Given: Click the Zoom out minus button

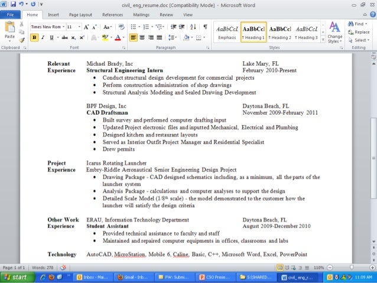Looking at the screenshot, I should tap(330, 268).
